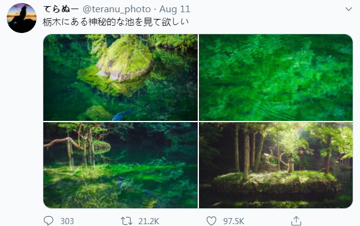This screenshot has width=360, height=226.
Task: View the mossy rock pond photo
Action: click(x=121, y=78)
